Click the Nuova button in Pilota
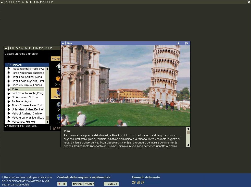 [55, 59]
